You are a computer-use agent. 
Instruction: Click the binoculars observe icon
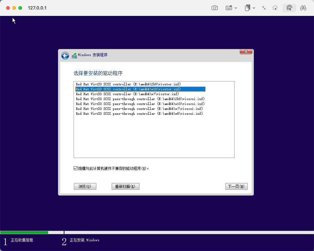tap(303, 8)
